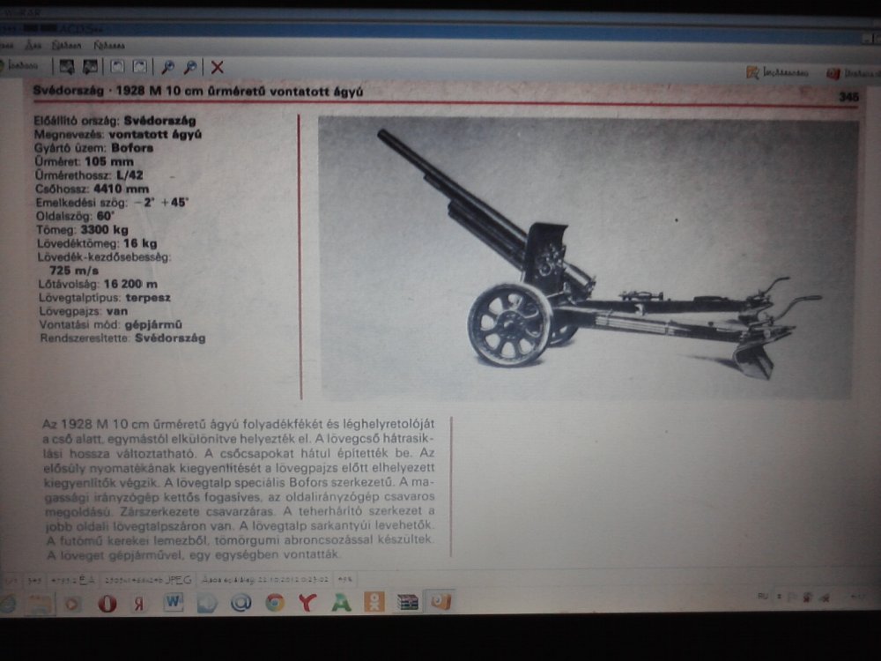Open Odnoklassniki orange icon in taskbar
This screenshot has width=881, height=661.
tap(374, 602)
